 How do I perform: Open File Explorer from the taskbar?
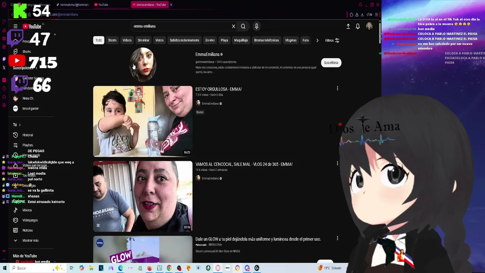tap(91, 268)
